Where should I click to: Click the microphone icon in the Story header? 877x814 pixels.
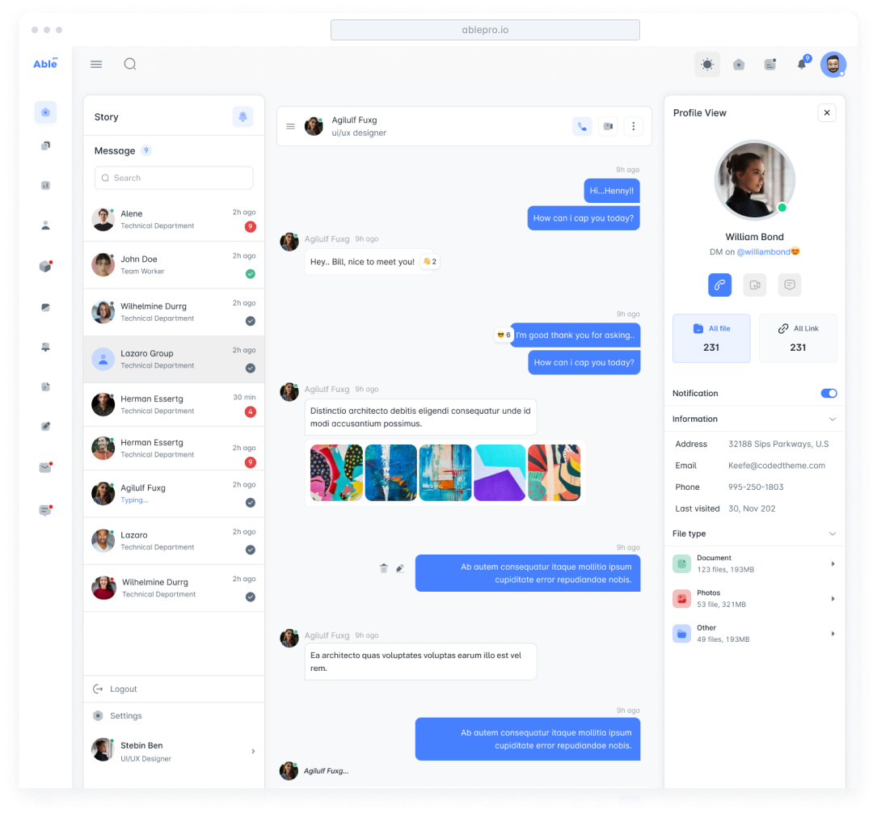(242, 116)
